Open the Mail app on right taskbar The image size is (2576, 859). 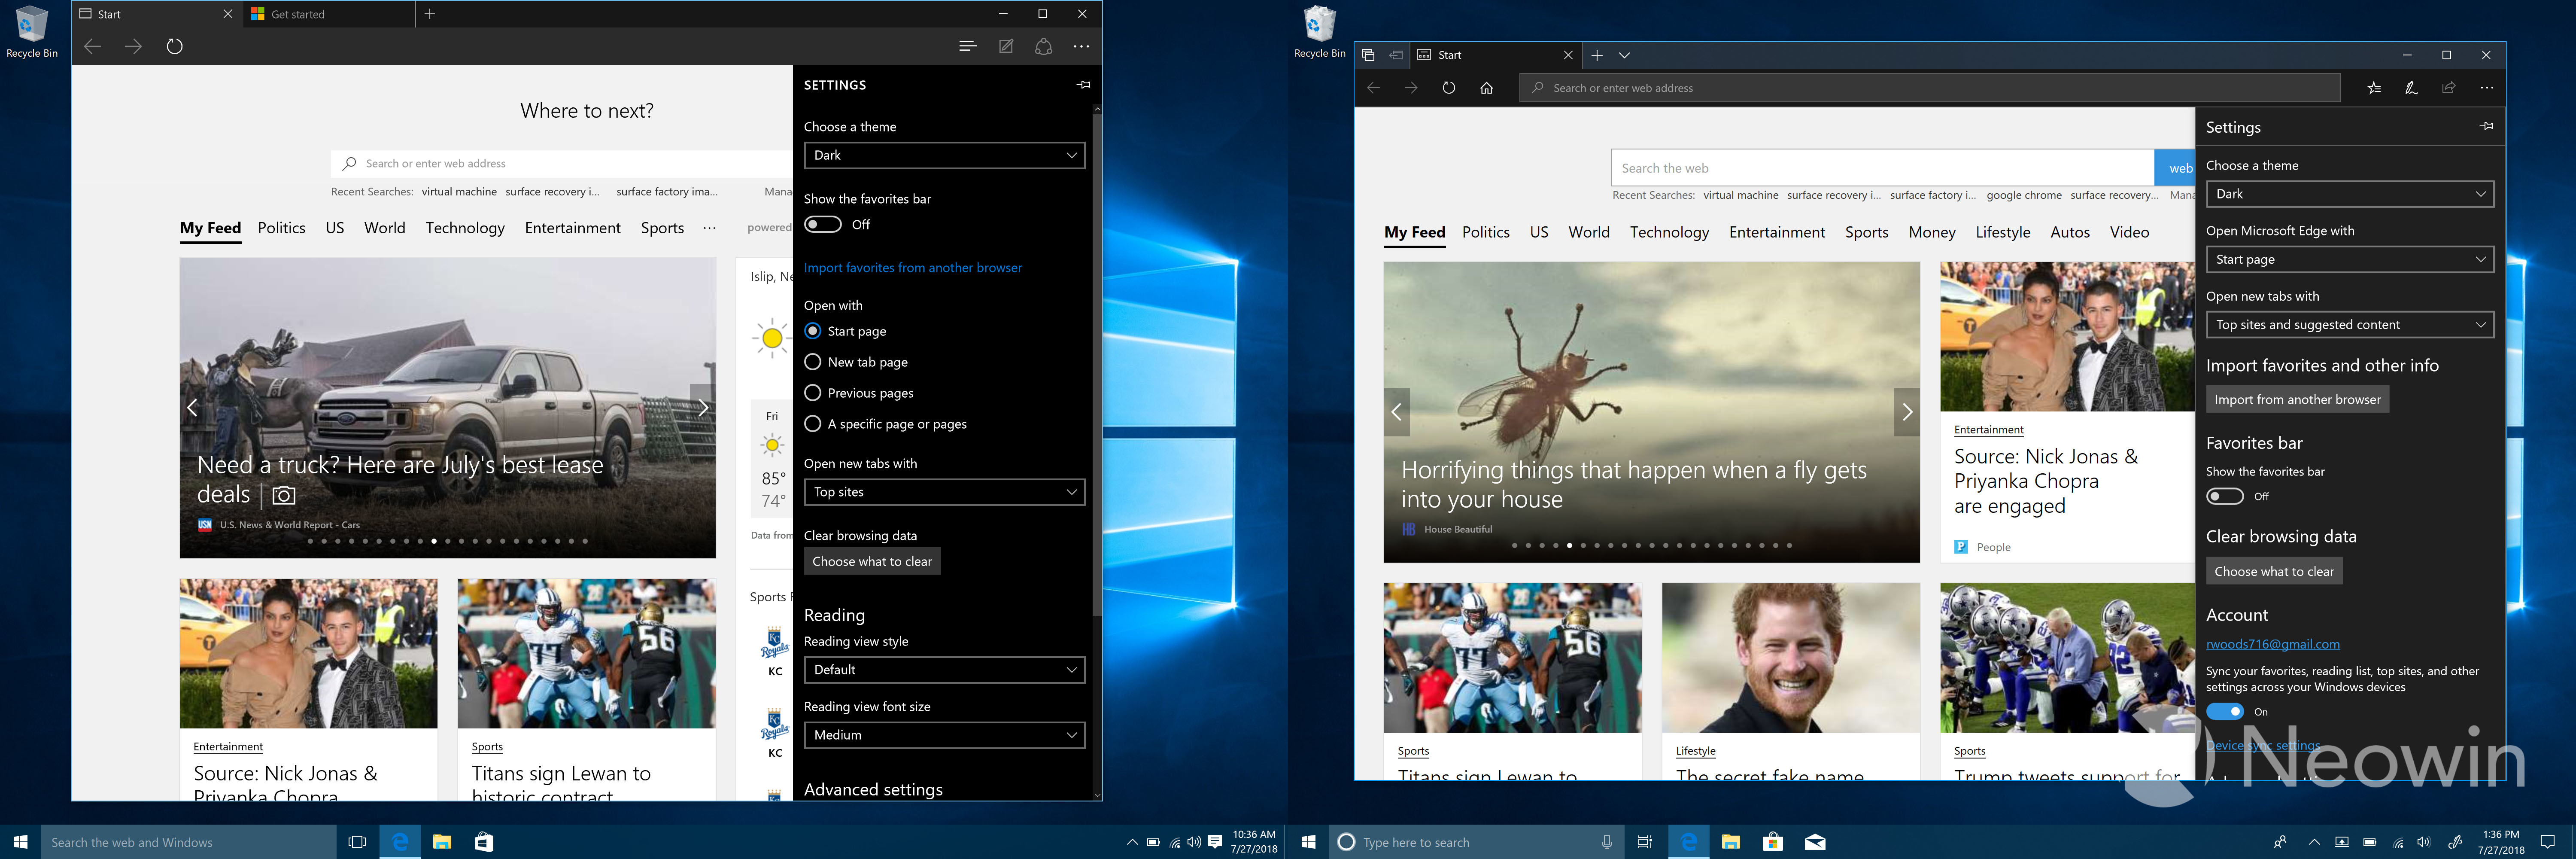(1814, 842)
